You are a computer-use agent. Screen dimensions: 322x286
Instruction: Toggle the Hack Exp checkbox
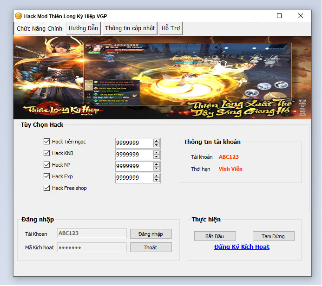click(46, 176)
